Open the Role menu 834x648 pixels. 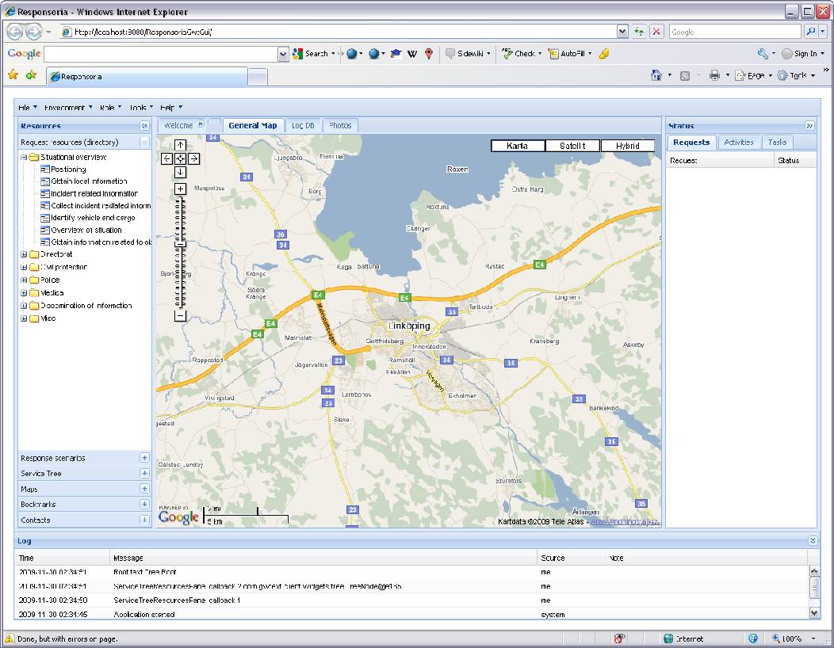(111, 108)
